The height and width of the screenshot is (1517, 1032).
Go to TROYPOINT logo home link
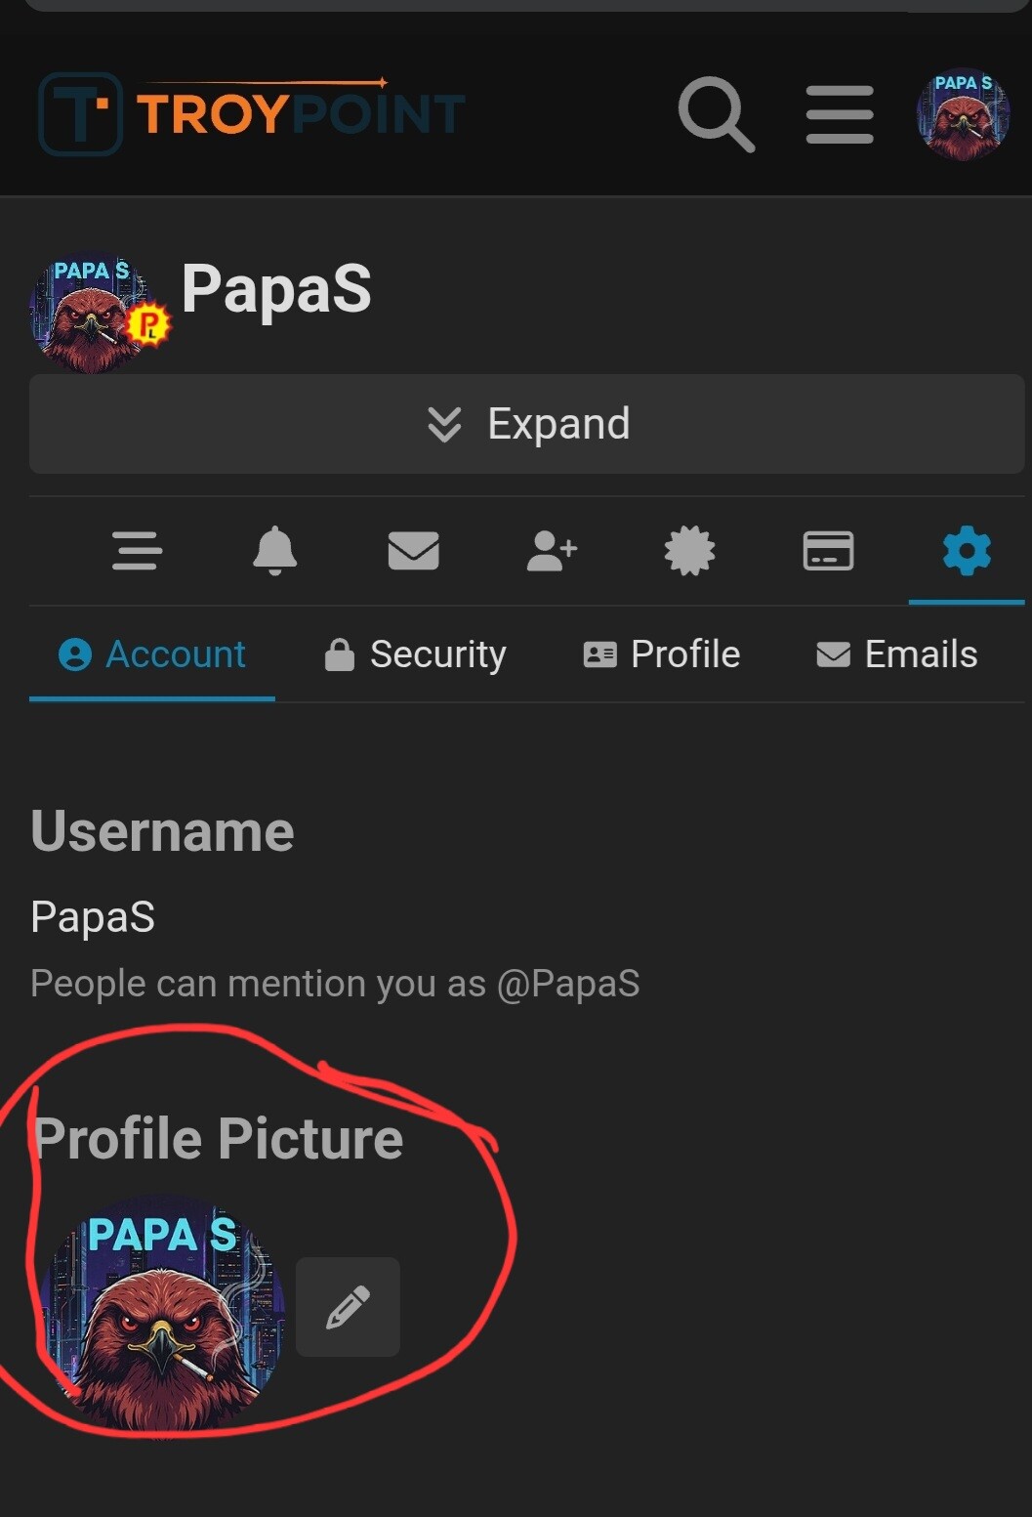point(252,114)
